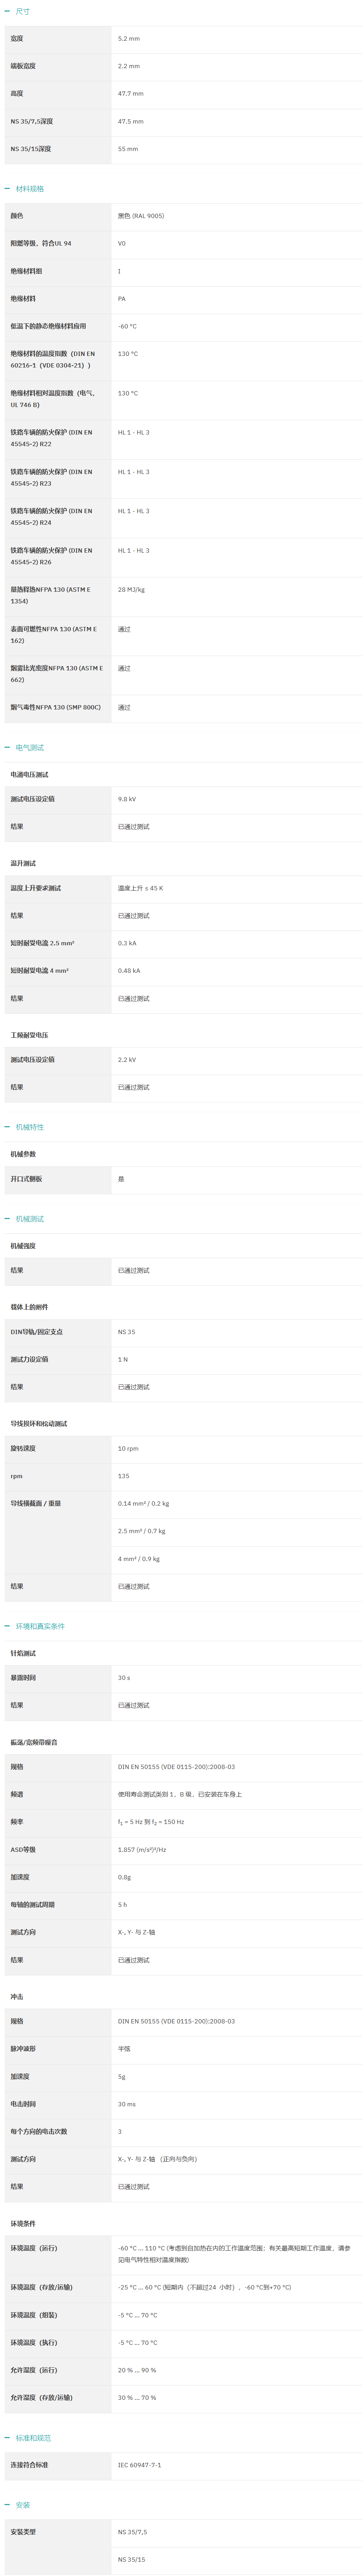Screen dimensions: 364x2576
Task: Click the 30 s exposure time value
Action: point(124,1678)
